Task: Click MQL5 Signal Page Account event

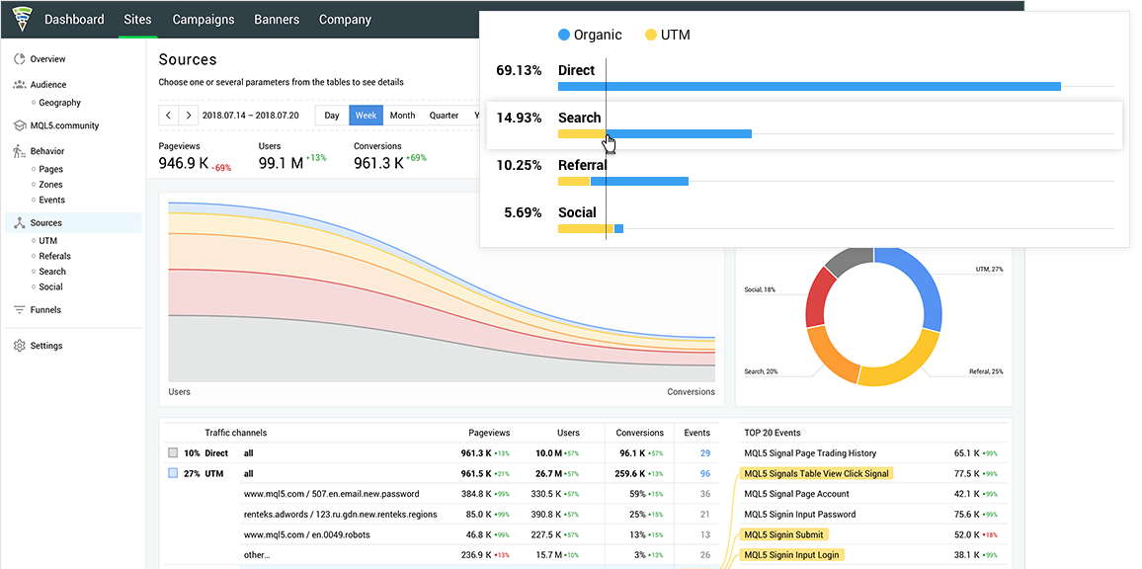Action: coord(797,494)
